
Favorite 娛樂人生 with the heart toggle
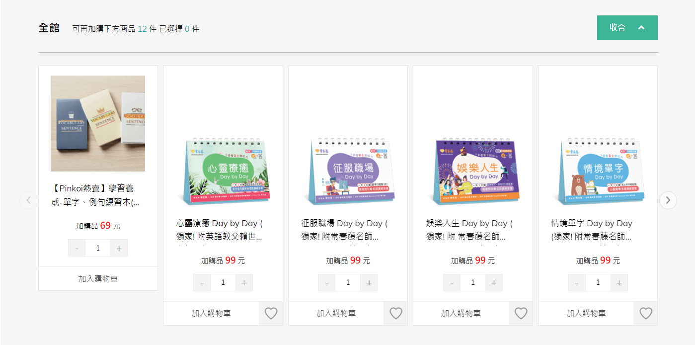[521, 313]
